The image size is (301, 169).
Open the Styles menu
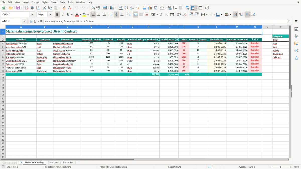pos(45,2)
